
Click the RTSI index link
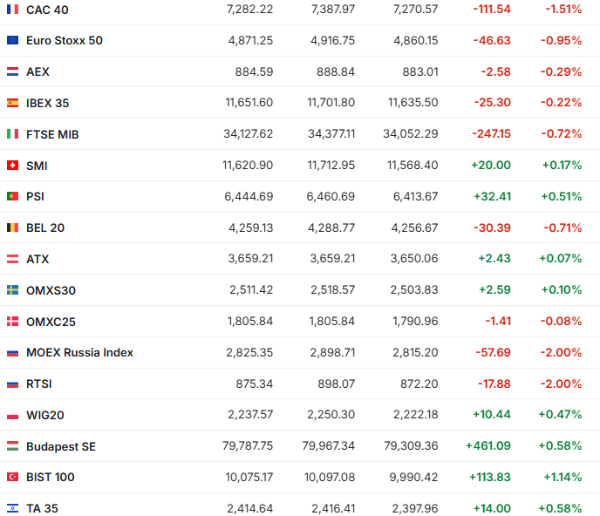39,384
